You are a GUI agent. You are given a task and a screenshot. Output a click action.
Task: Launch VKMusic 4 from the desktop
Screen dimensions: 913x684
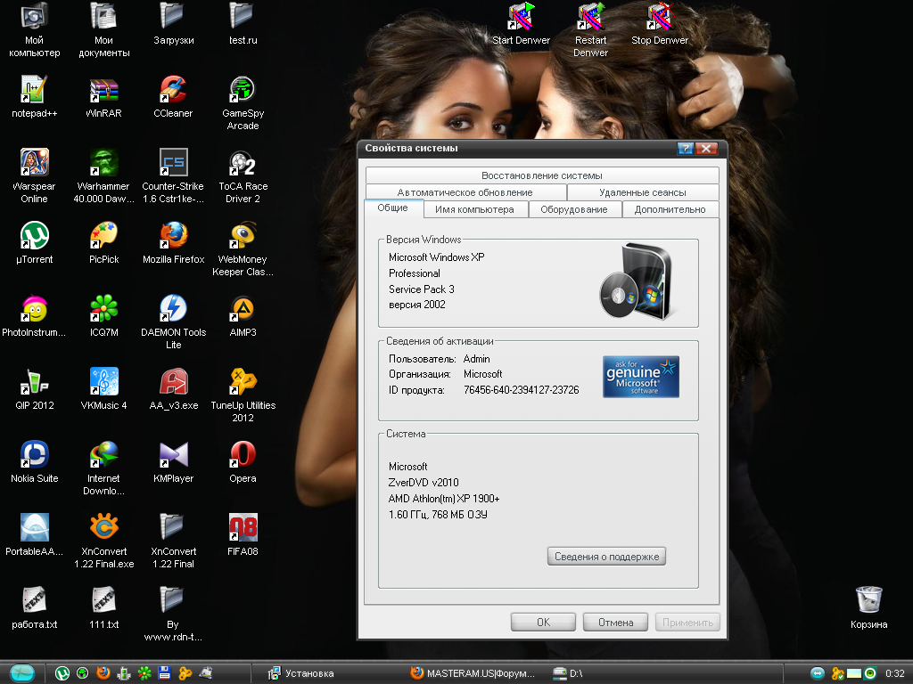pyautogui.click(x=103, y=389)
